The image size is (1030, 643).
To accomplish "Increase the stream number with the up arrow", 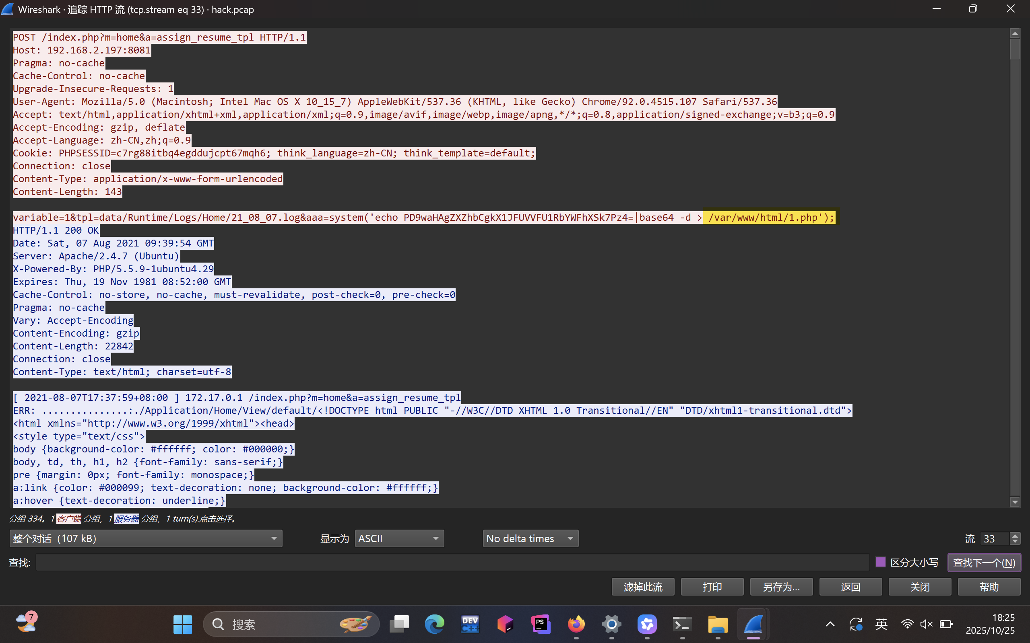I will click(x=1015, y=535).
